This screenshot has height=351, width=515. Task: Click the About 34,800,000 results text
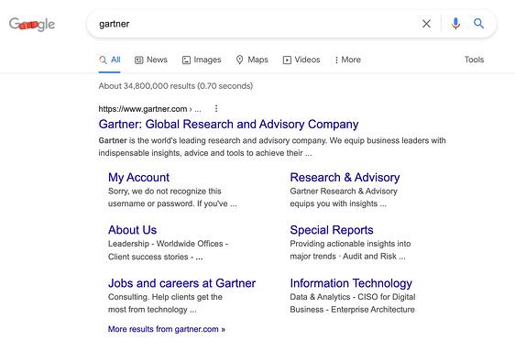(x=176, y=86)
